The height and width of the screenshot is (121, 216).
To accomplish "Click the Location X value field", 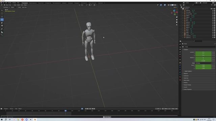I will [203, 52].
